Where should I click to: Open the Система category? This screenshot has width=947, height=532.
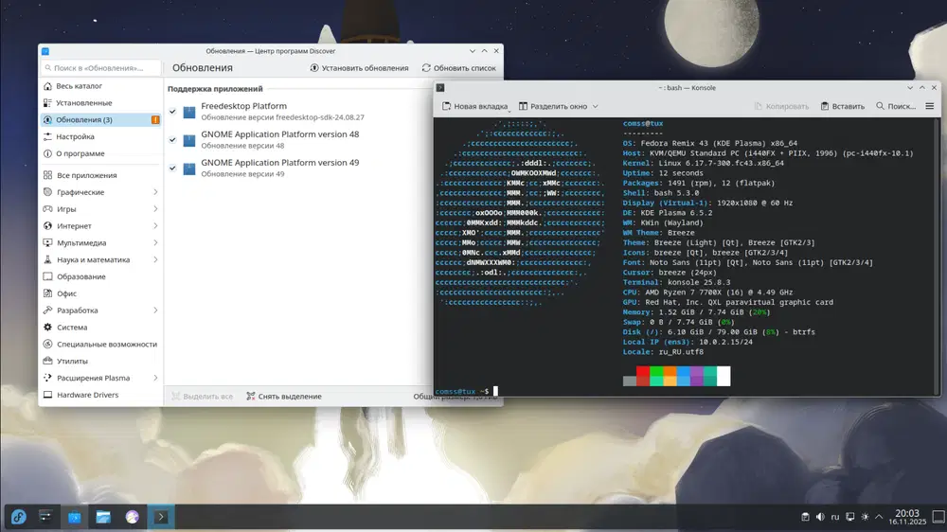[101, 328]
